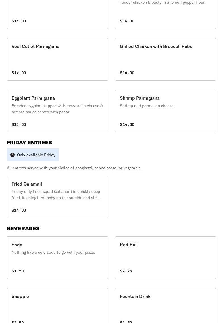This screenshot has width=223, height=323.
Task: Click the Fried Calamari description text
Action: (56, 195)
